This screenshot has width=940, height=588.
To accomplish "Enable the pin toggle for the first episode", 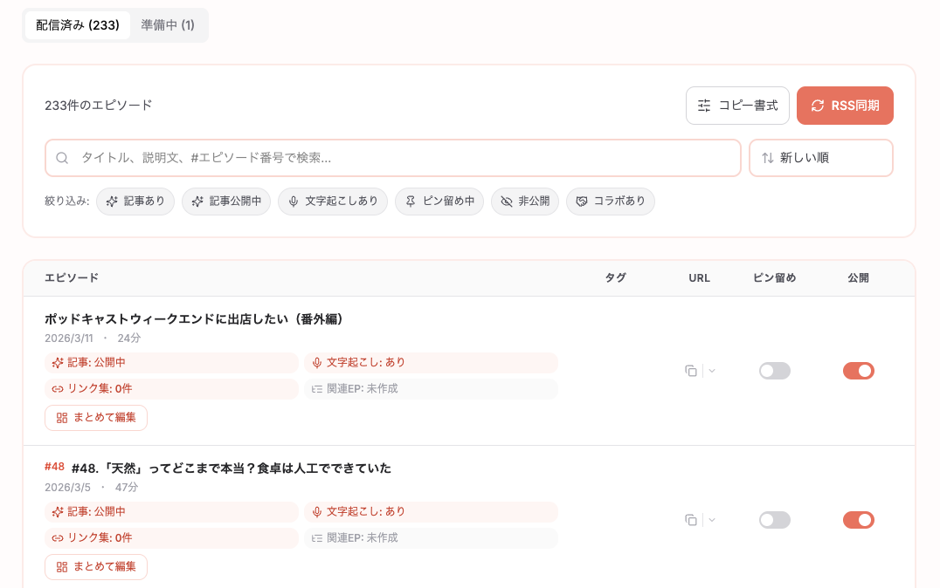I will pyautogui.click(x=774, y=371).
